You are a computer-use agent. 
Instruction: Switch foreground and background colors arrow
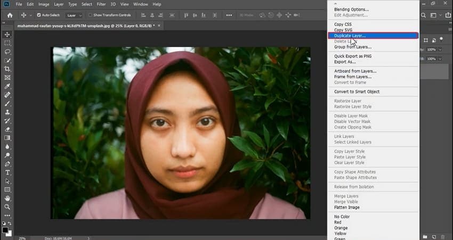[x=10, y=224]
